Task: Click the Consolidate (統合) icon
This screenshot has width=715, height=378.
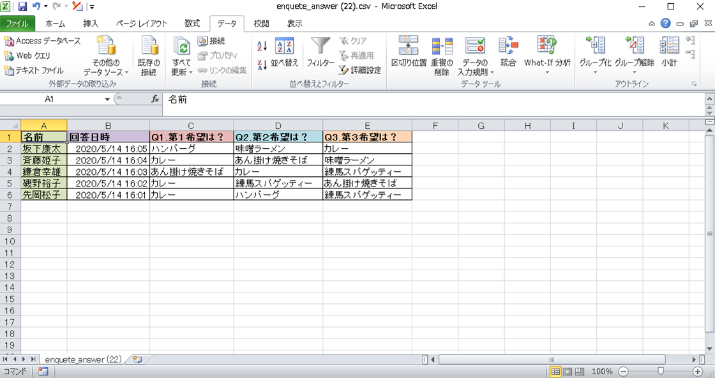Action: click(x=508, y=47)
